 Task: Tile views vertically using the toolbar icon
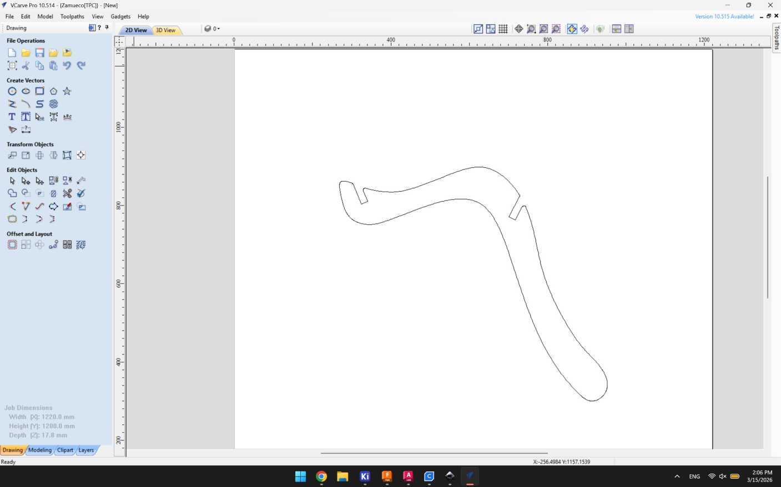(x=629, y=29)
